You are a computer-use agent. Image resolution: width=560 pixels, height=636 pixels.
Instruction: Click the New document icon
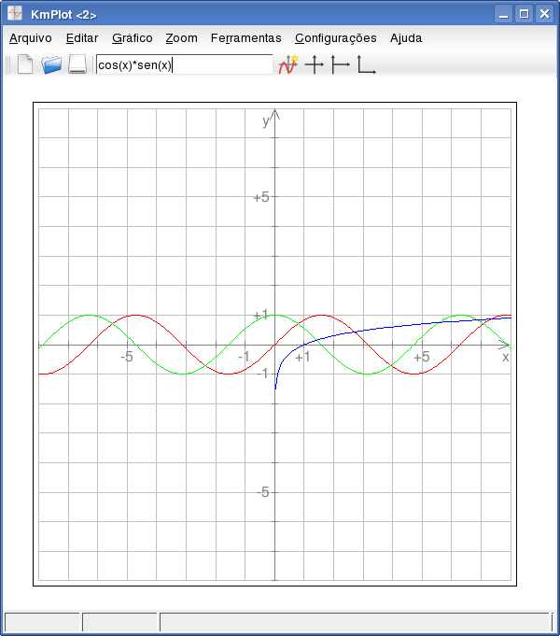click(25, 64)
